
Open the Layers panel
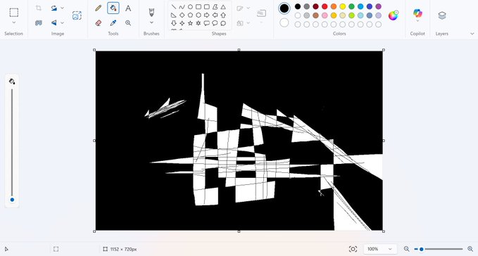pos(442,15)
